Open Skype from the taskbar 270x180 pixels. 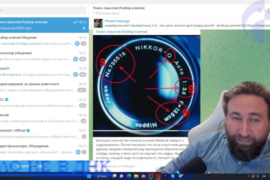pos(172,176)
